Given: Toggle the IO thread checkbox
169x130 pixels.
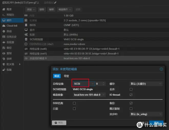Looking at the screenshot, I should (x=131, y=95).
